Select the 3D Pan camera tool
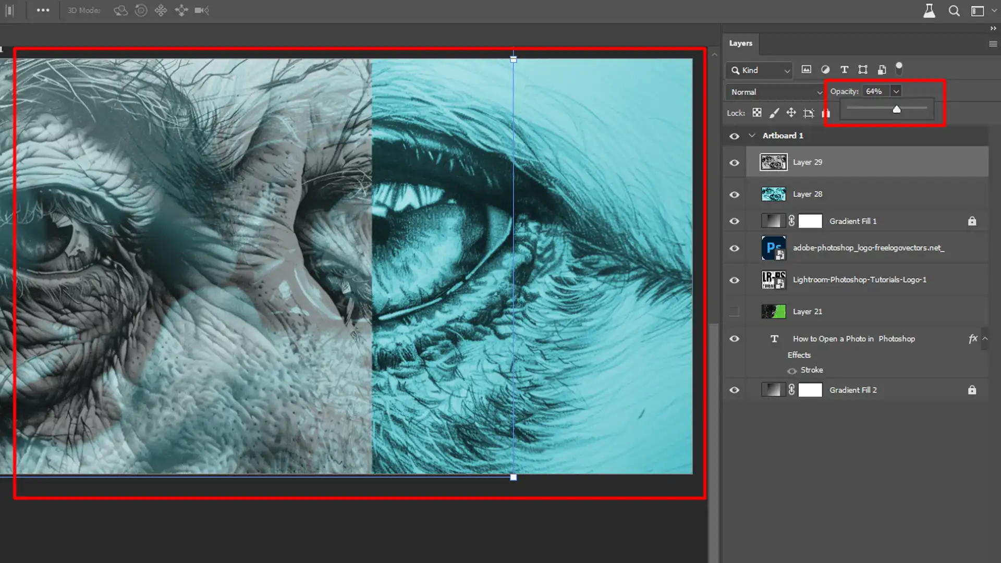 pos(161,10)
